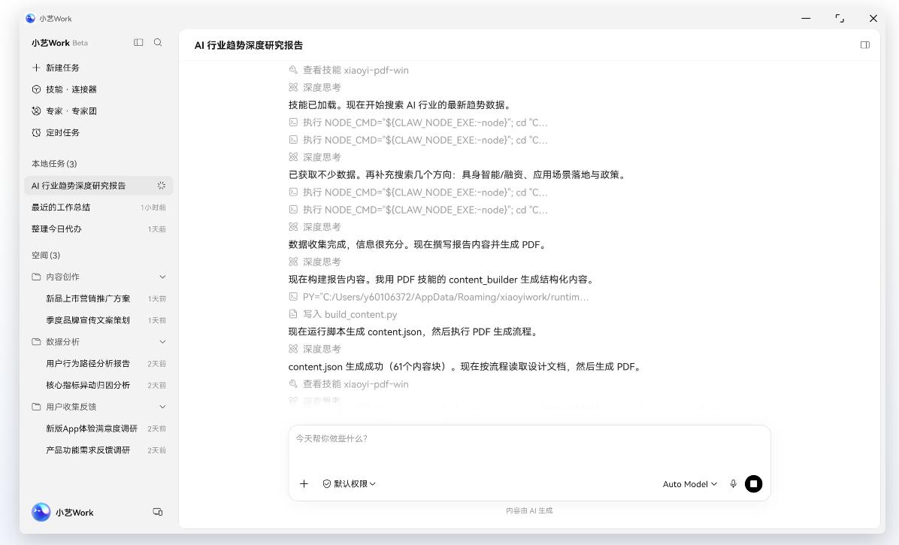Open search with the magnifier icon
This screenshot has height=545, width=899.
158,42
